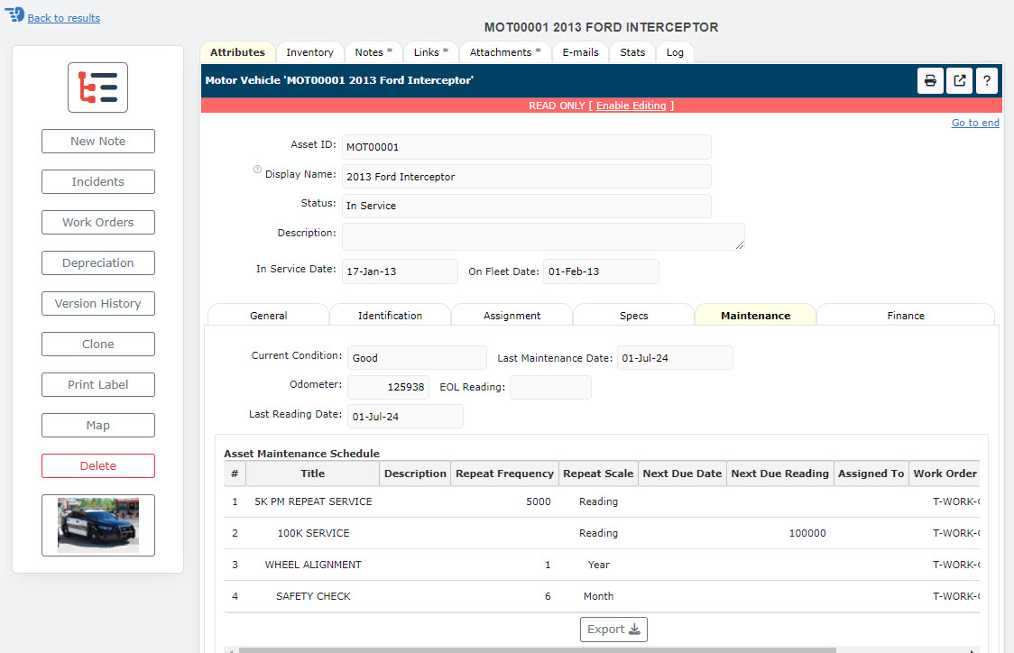Follow the Back to results link

[63, 17]
